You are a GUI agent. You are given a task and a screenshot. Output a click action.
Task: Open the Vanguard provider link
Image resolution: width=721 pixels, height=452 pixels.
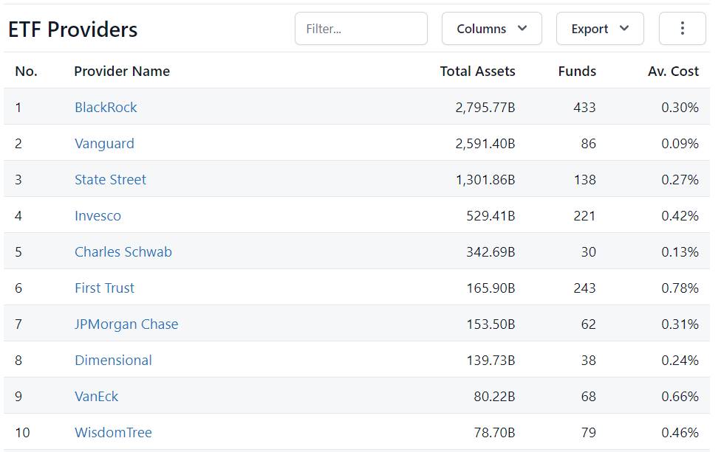click(x=104, y=144)
